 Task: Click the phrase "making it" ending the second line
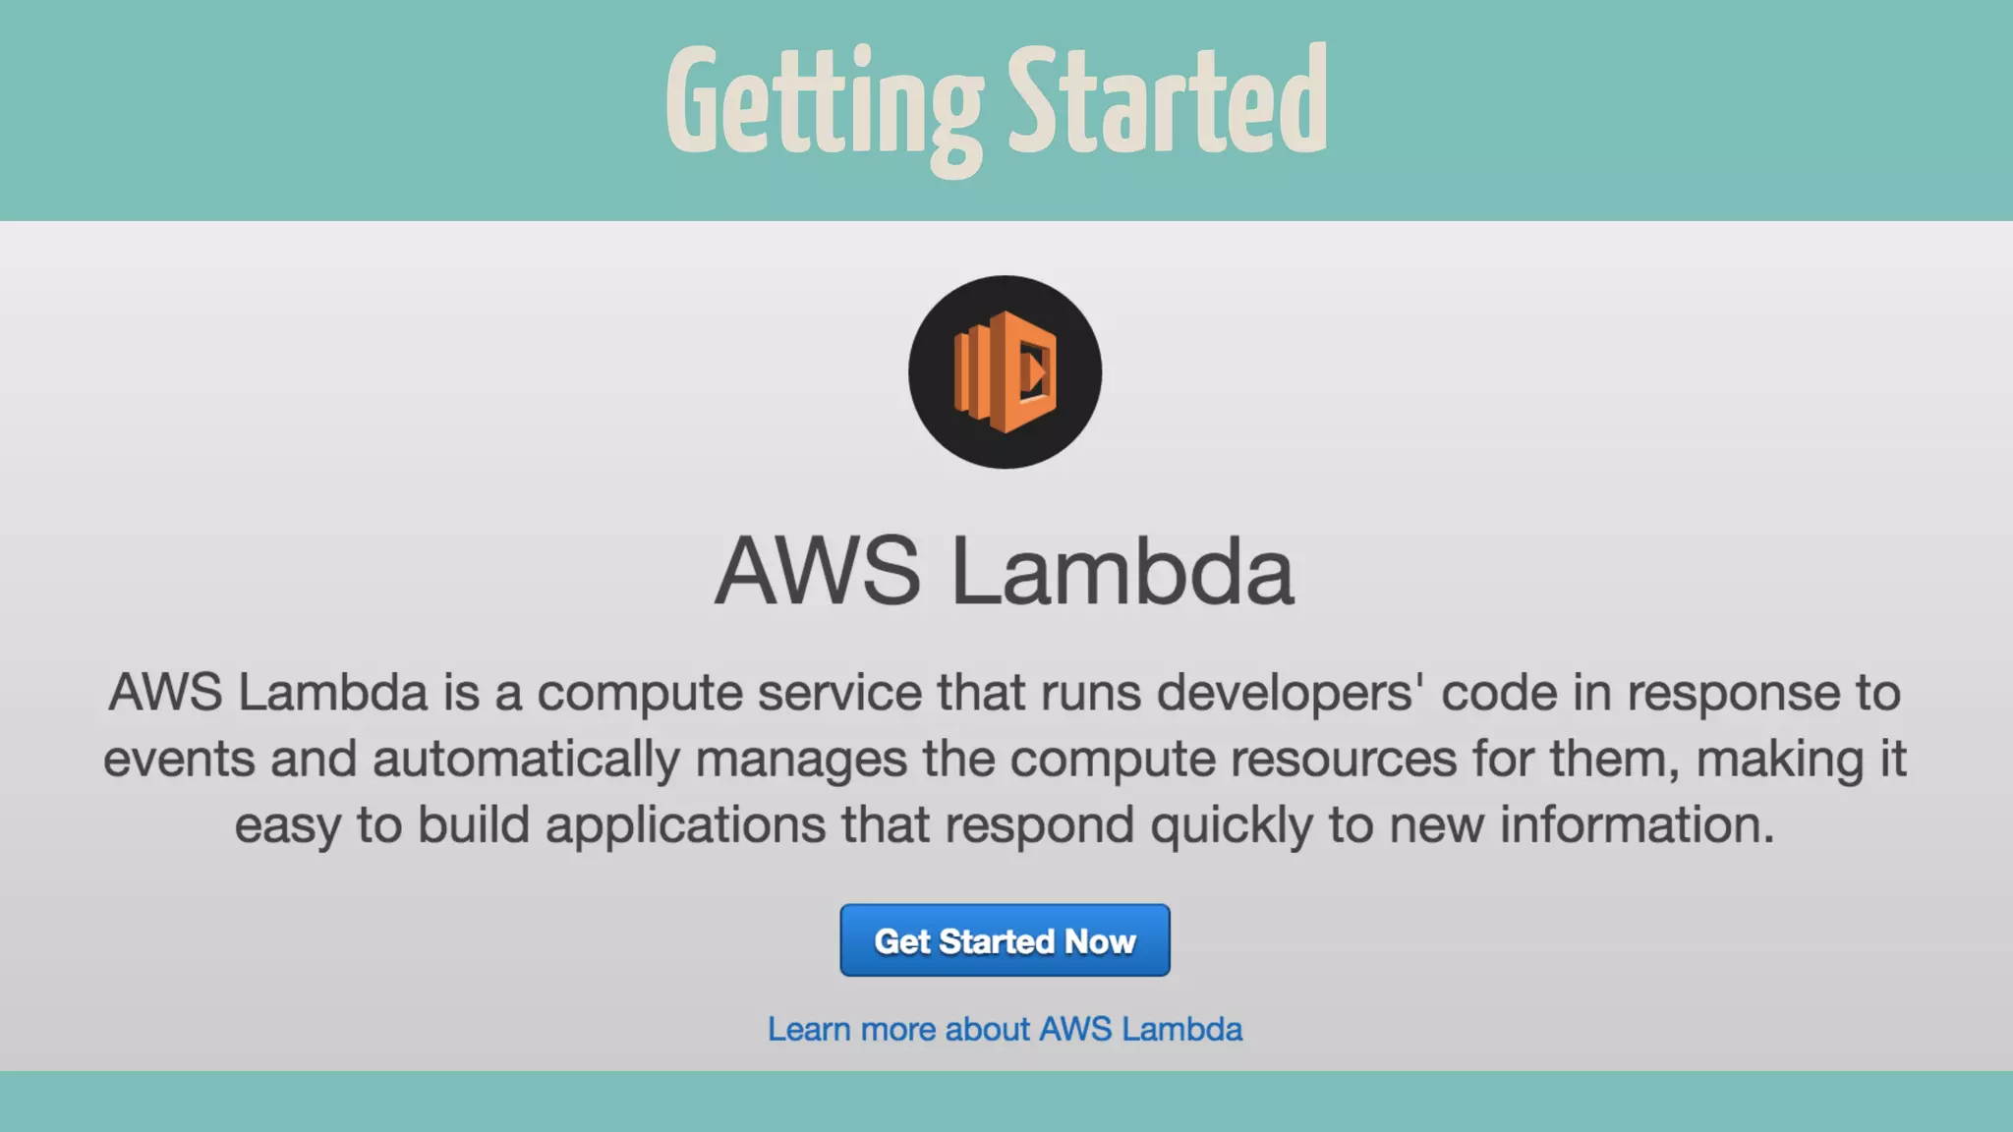click(1801, 759)
